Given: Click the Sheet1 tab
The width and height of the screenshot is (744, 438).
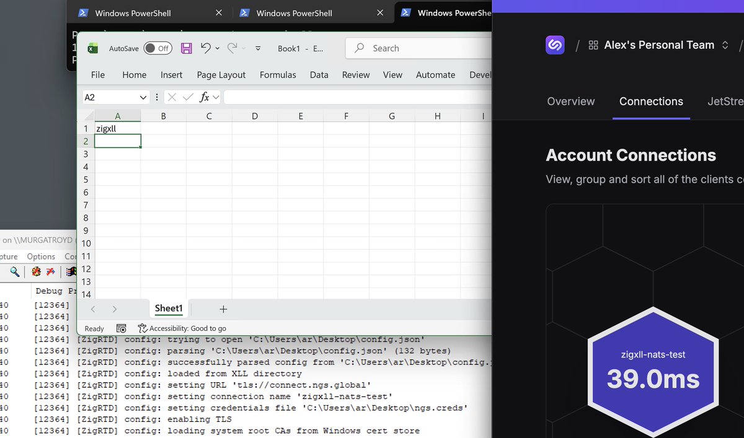Looking at the screenshot, I should tap(169, 309).
